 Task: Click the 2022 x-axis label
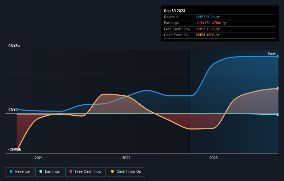pyautogui.click(x=126, y=158)
